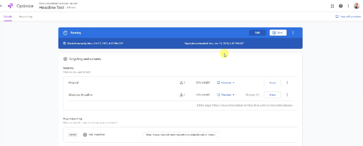Viewport: 363px width, 146px height.
Task: Click the WHEN badge in page targeting
Action: point(73,135)
